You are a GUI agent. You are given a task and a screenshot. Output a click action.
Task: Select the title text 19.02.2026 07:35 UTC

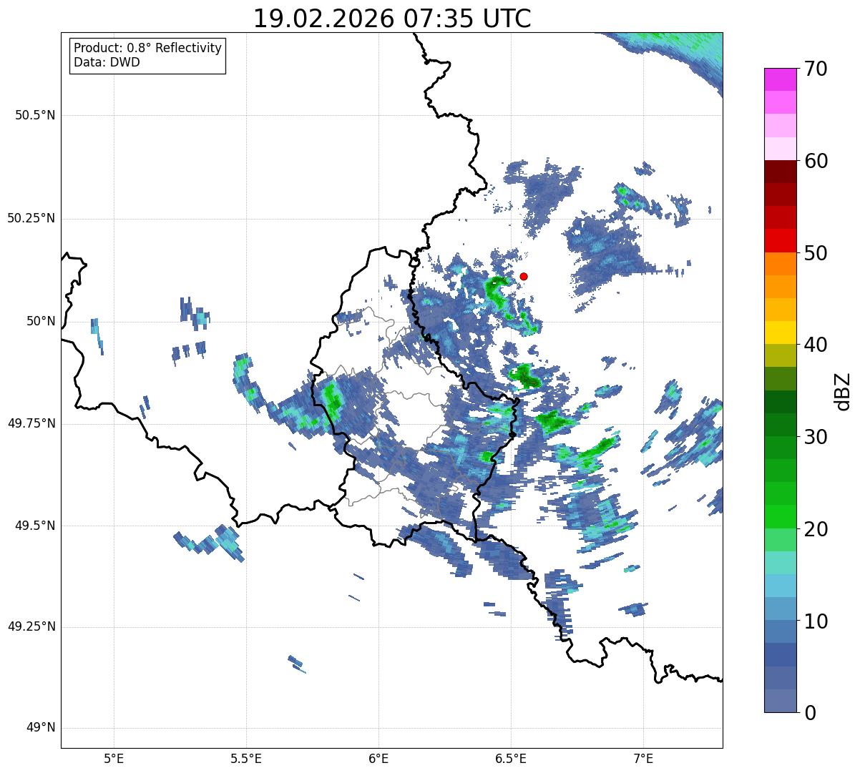click(392, 19)
